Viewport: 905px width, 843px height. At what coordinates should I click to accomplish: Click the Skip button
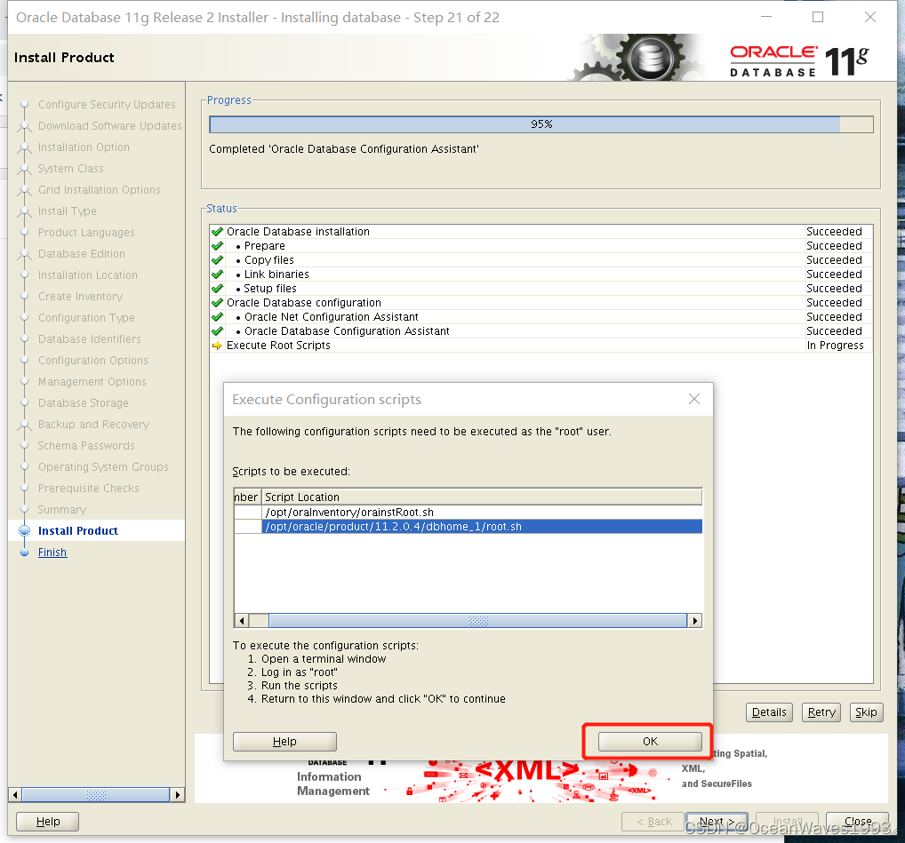tap(865, 712)
